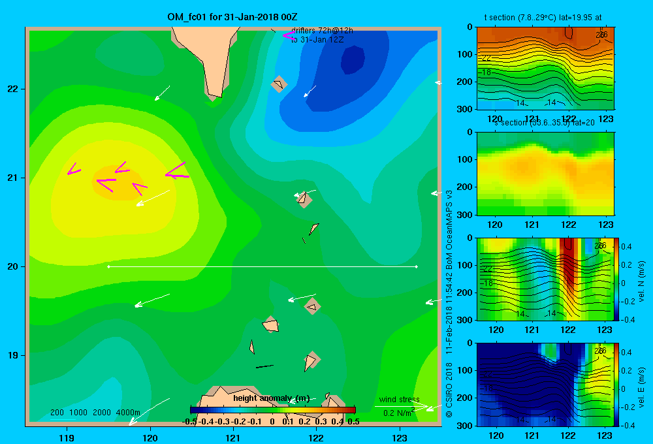Click latitude label 22 on the main map axis
Image resolution: width=653 pixels, height=444 pixels.
tap(13, 89)
